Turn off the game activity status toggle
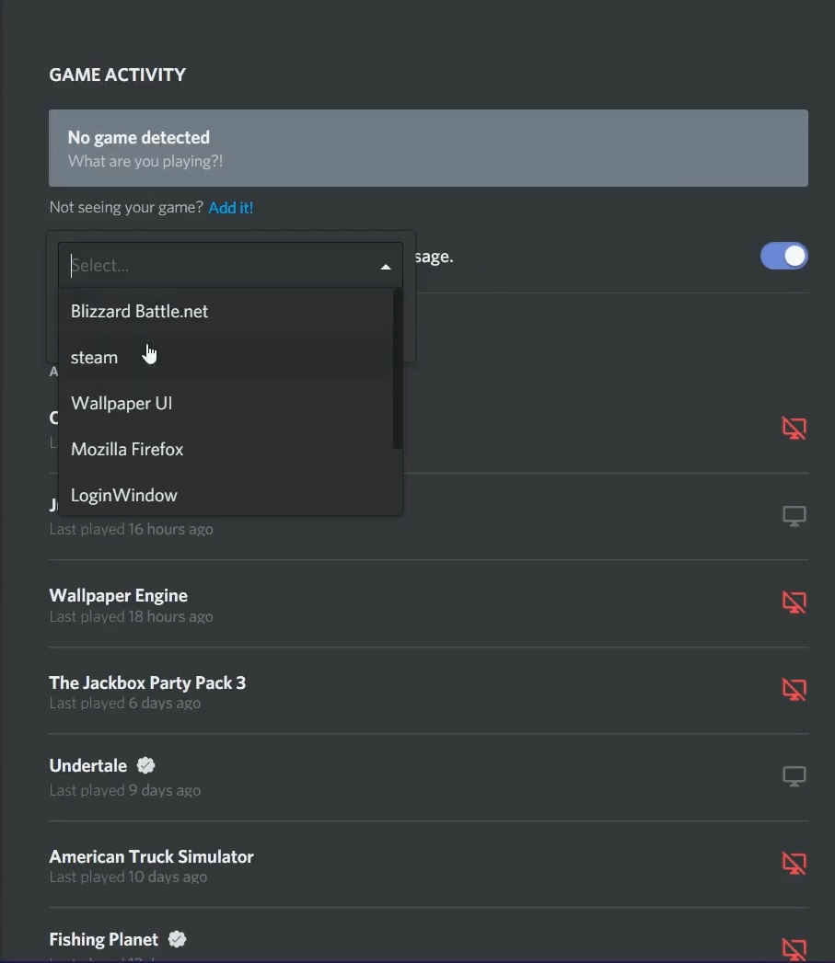835x963 pixels. pos(783,256)
